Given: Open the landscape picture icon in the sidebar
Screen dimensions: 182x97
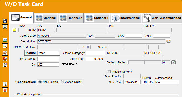Looking at the screenshot, I should [x=5, y=40].
